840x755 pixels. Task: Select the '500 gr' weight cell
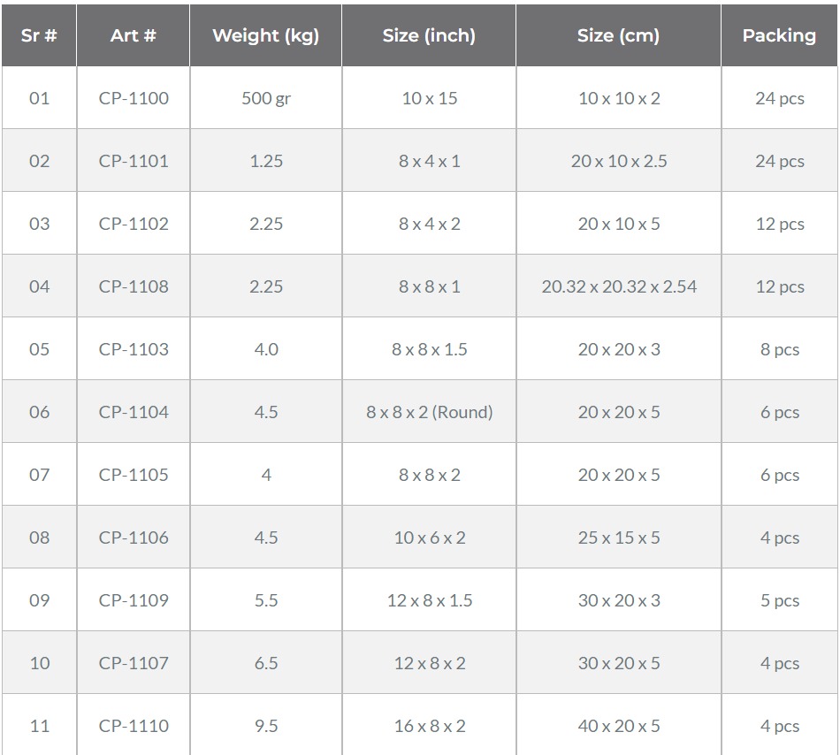(265, 98)
